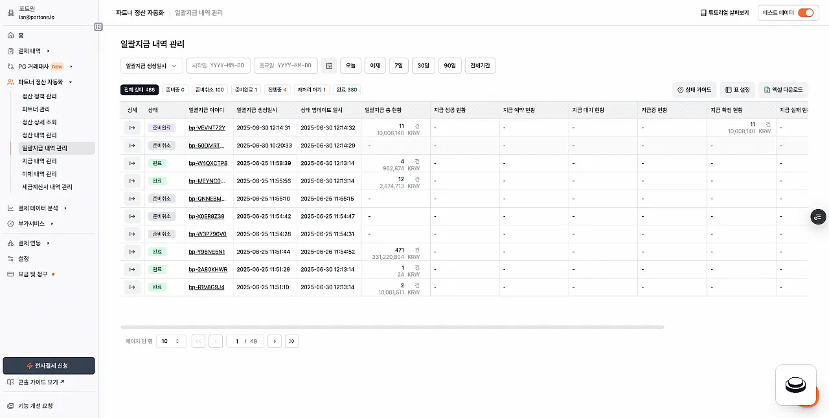
Task: Open the 일괄지급 생성일시 dropdown
Action: [x=152, y=65]
